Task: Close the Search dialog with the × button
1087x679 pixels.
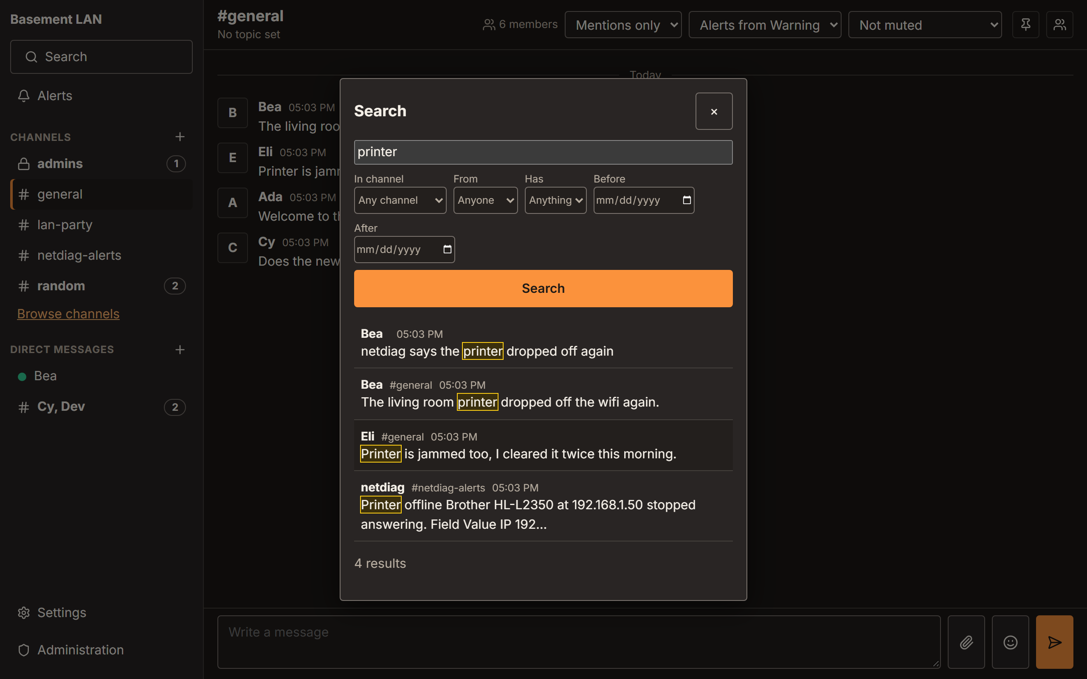Action: click(x=714, y=111)
